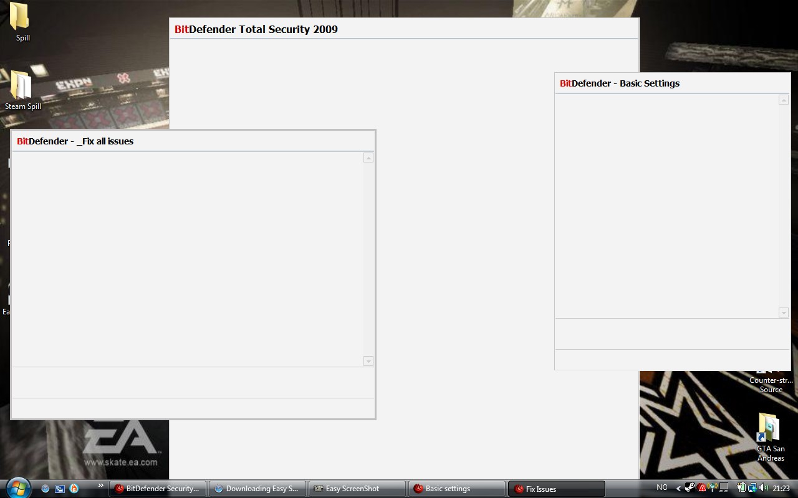
Task: Select the GTA San Andreas desktop shortcut
Action: click(x=771, y=438)
